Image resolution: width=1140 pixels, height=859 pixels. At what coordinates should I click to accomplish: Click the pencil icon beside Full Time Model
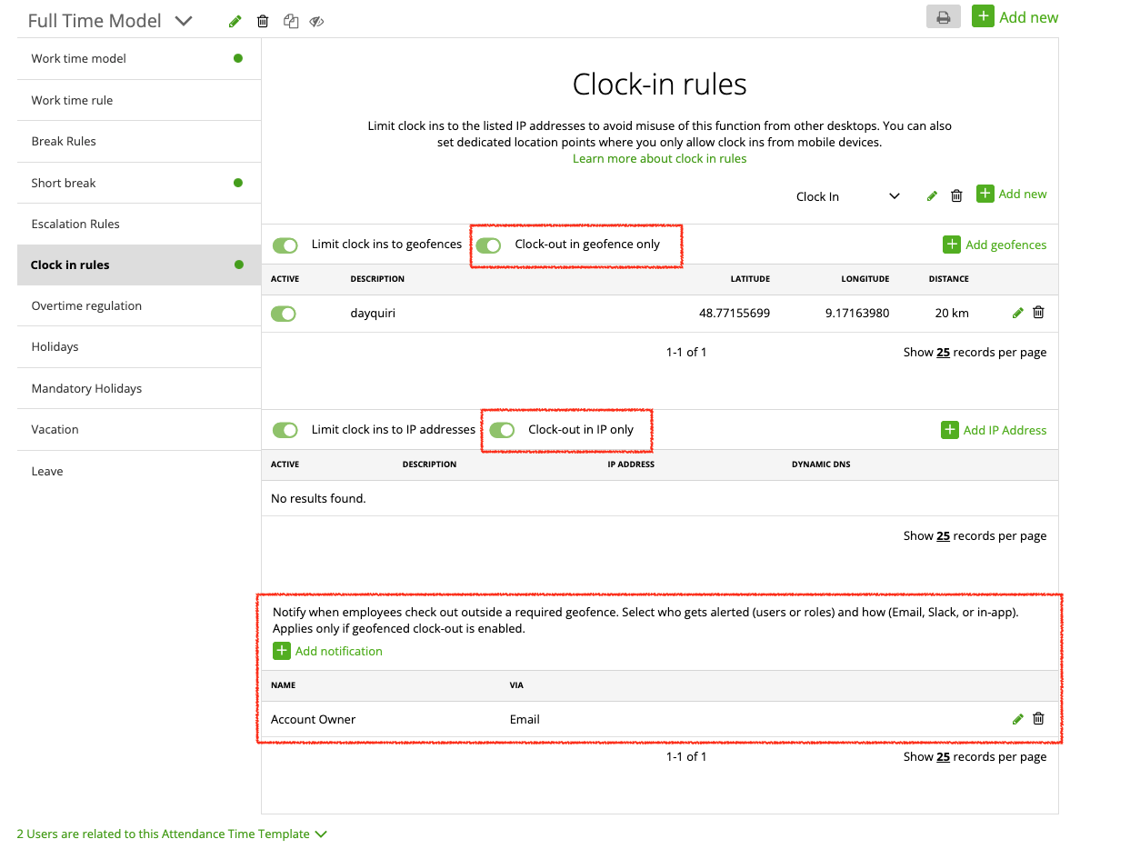tap(235, 21)
